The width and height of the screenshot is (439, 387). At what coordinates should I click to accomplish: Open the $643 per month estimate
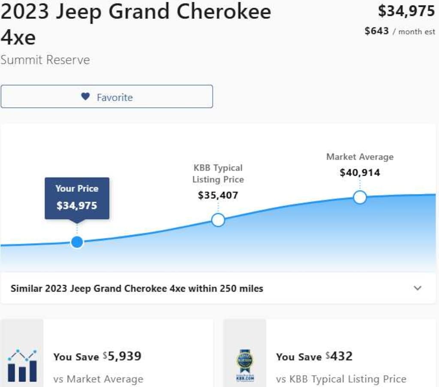point(399,31)
